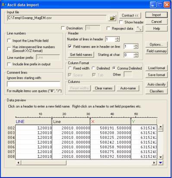The image size is (172, 178).
Task: Open the Options... dialog
Action: (156, 45)
